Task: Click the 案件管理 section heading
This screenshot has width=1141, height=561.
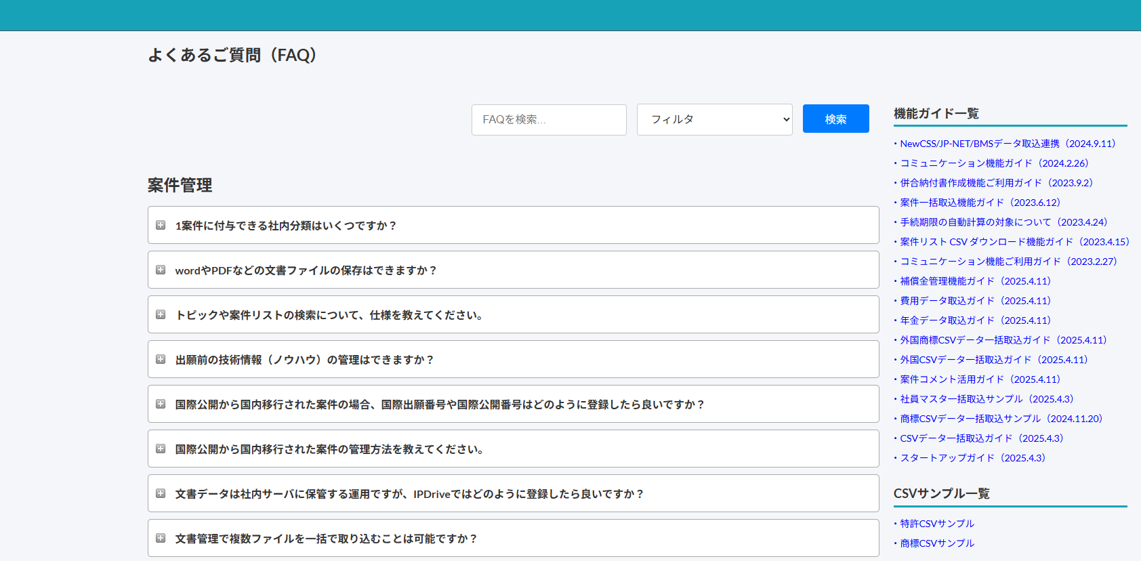Action: (x=180, y=185)
